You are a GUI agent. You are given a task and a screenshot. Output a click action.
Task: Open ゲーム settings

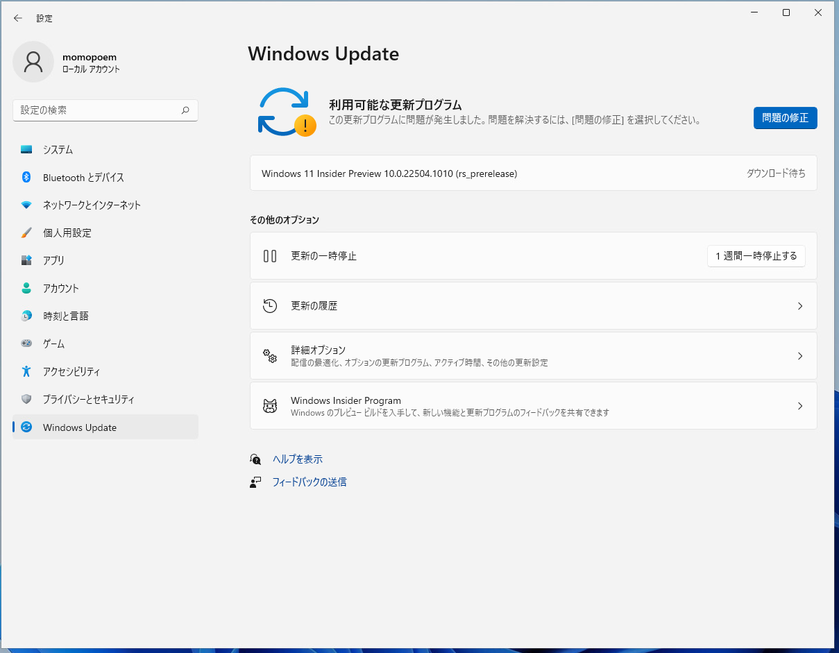105,344
